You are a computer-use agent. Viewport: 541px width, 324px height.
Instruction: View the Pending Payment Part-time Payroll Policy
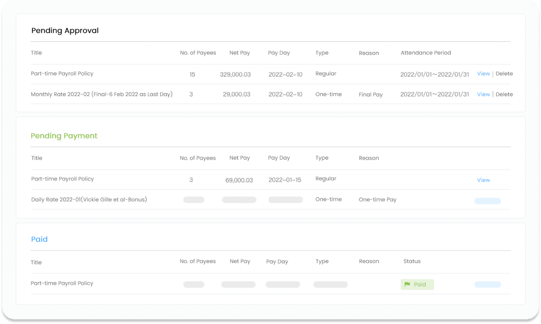point(483,180)
